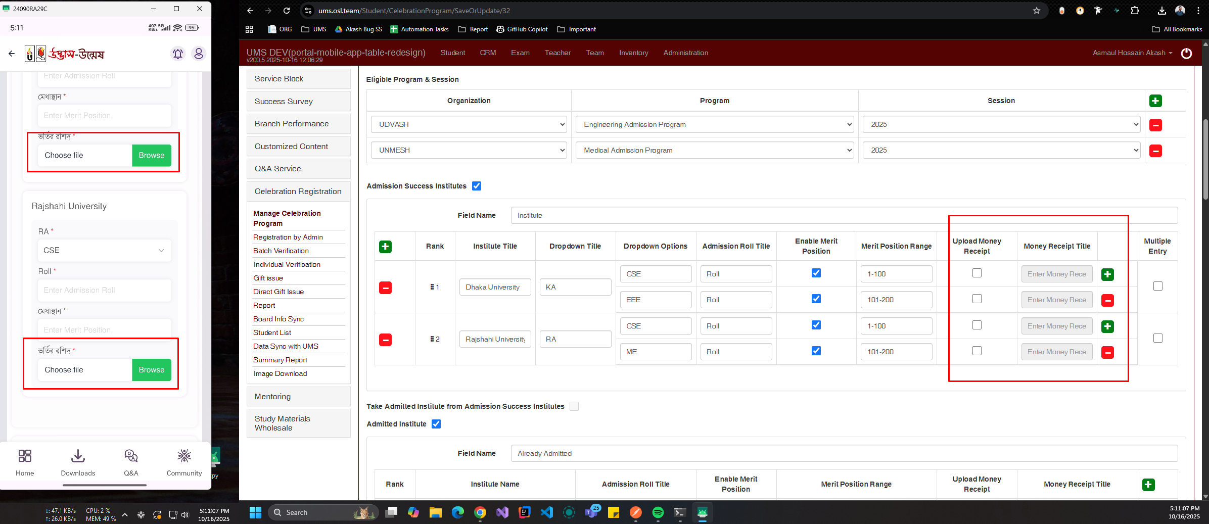Open the Downloads tab in mobile app
The width and height of the screenshot is (1209, 524).
pos(78,462)
